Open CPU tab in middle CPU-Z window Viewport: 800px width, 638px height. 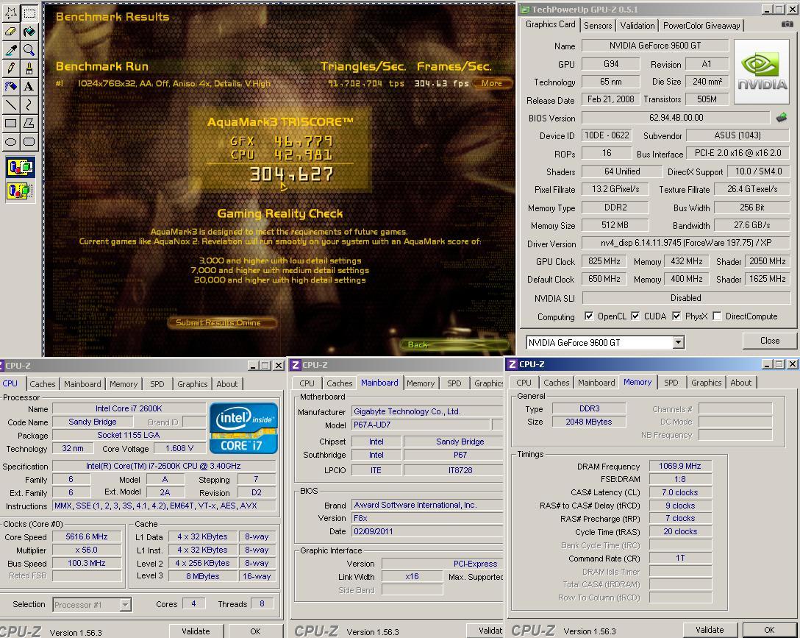click(x=307, y=383)
